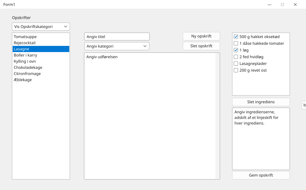
Task: Click the Angiv ingredienserne text box
Action: coord(261,139)
